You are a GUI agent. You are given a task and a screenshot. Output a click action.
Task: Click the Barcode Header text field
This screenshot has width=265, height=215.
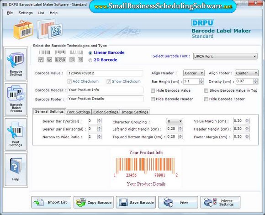(106, 90)
